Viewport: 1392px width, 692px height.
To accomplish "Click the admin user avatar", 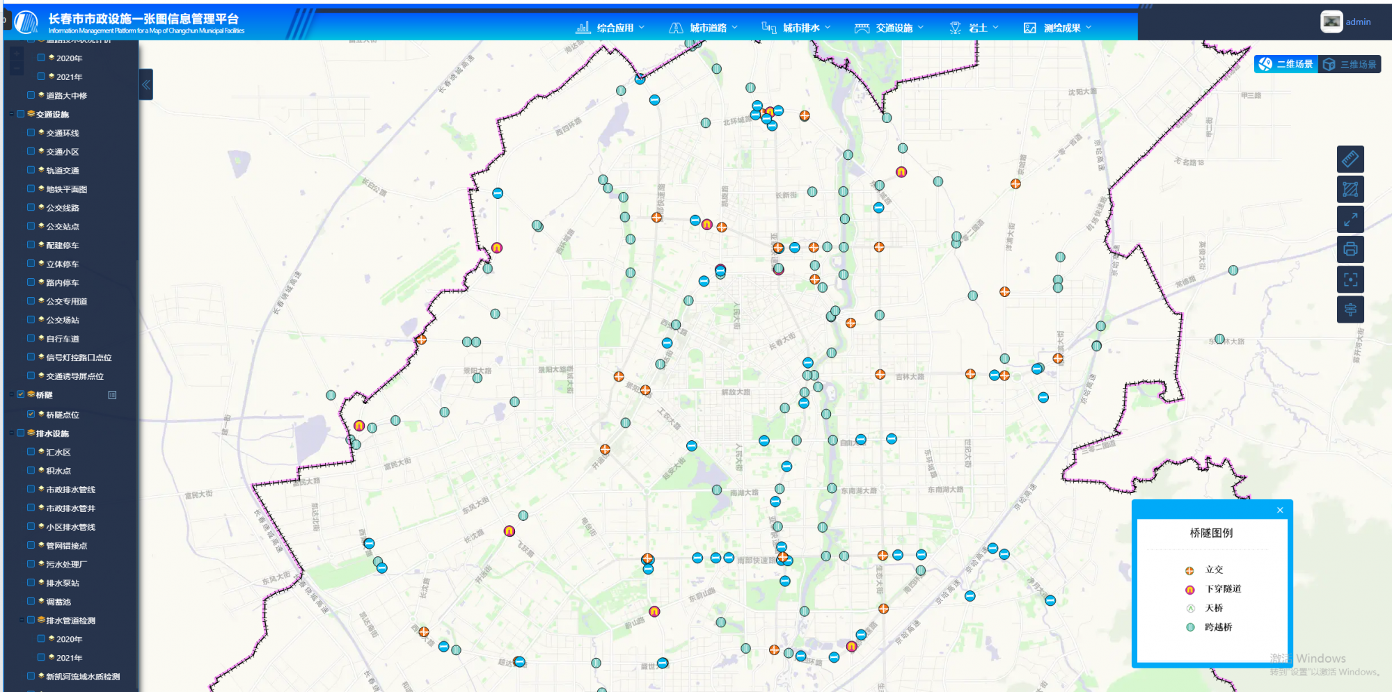I will pyautogui.click(x=1331, y=22).
